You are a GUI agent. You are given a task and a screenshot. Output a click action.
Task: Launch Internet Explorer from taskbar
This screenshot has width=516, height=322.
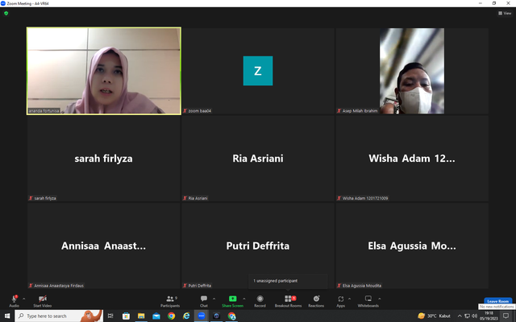pyautogui.click(x=186, y=316)
